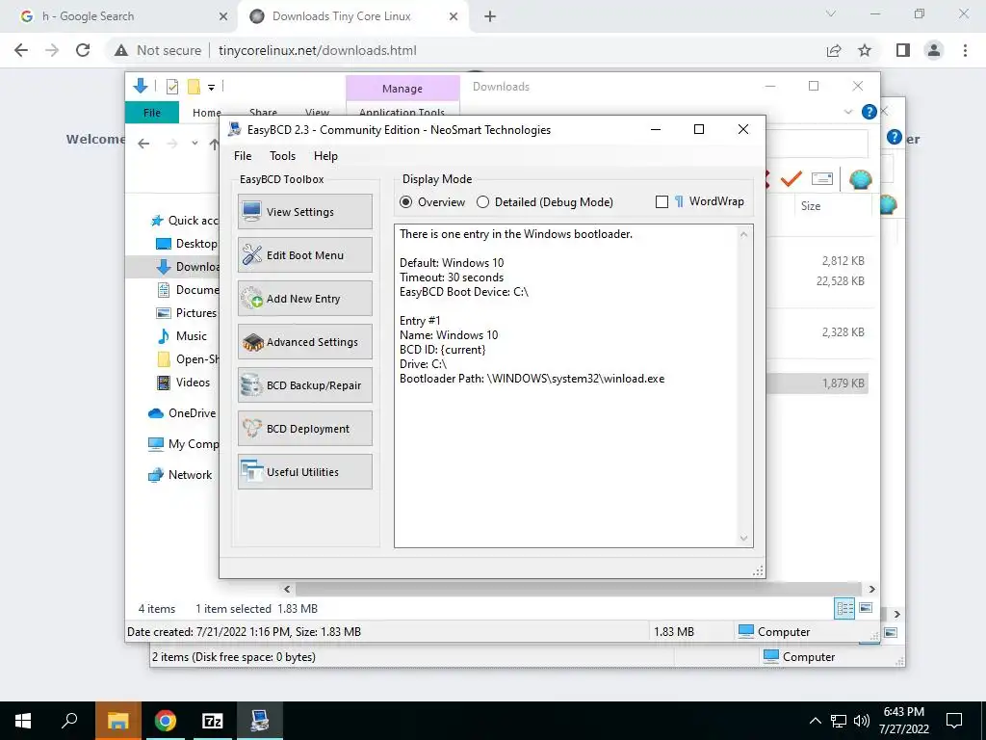Open Pictures in Explorer sidebar
The width and height of the screenshot is (986, 740).
click(186, 313)
